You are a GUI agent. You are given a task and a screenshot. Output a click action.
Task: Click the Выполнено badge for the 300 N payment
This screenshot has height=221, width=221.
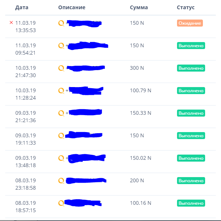[191, 68]
